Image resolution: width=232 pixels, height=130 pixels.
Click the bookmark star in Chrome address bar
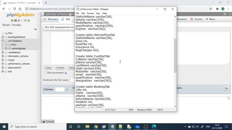[x=211, y=9]
